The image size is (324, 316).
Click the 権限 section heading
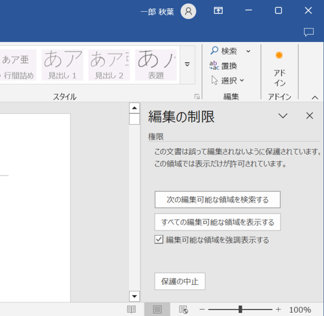click(x=156, y=137)
